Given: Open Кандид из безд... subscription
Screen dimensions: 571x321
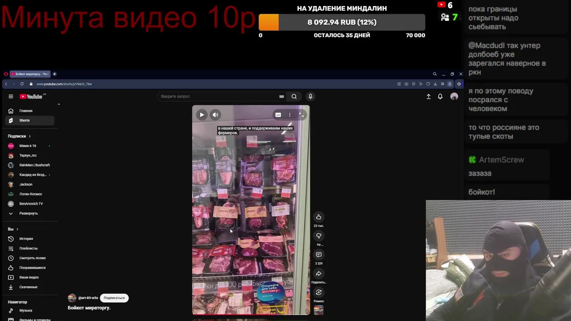Looking at the screenshot, I should click(30, 175).
